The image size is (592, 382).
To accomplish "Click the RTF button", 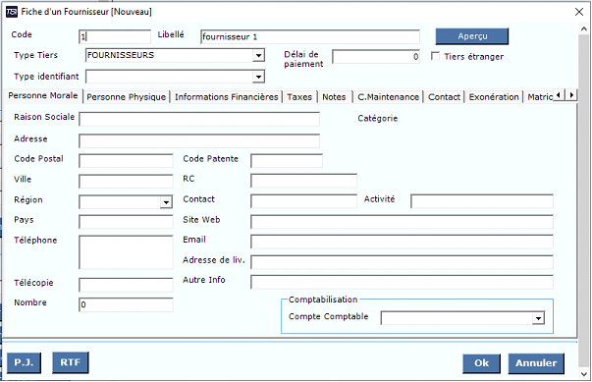I will pos(71,362).
